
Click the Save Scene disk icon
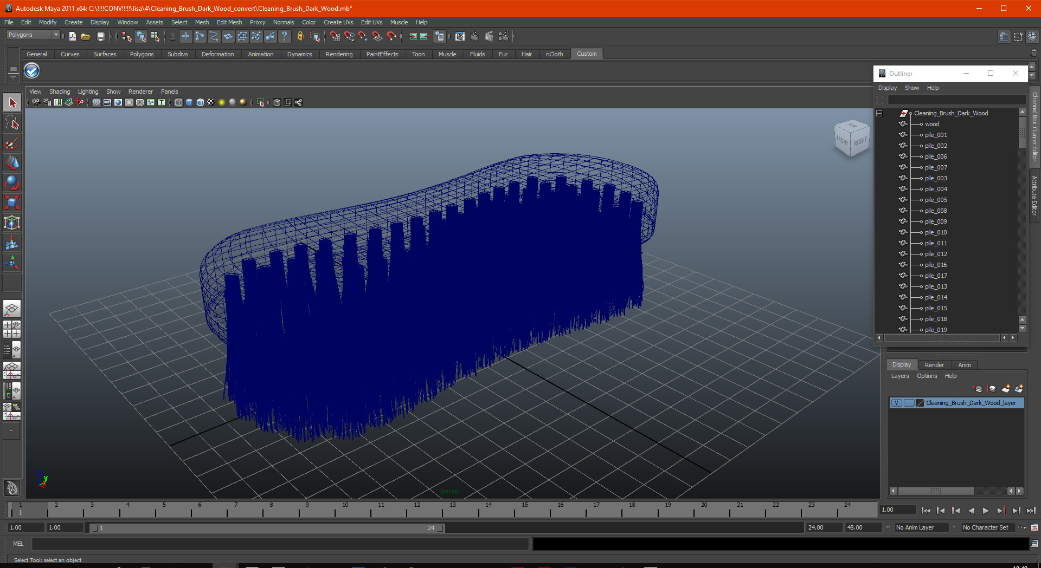coord(100,36)
